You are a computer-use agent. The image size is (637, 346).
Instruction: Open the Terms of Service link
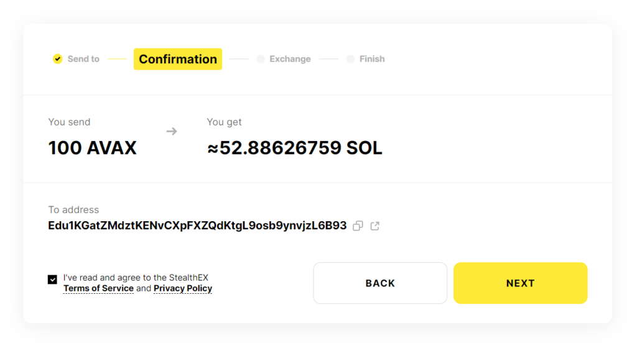[x=98, y=288]
